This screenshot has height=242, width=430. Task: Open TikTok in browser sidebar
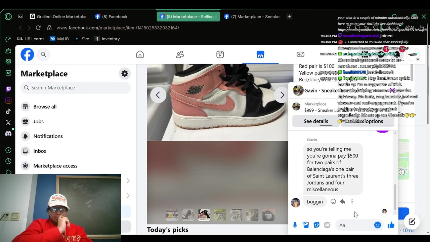8,112
